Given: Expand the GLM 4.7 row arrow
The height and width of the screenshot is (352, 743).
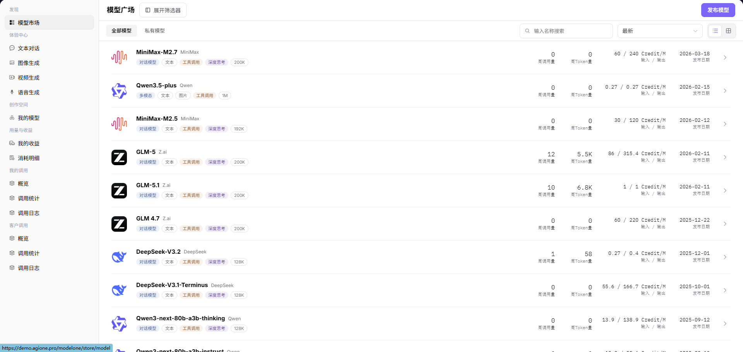Looking at the screenshot, I should tap(725, 224).
